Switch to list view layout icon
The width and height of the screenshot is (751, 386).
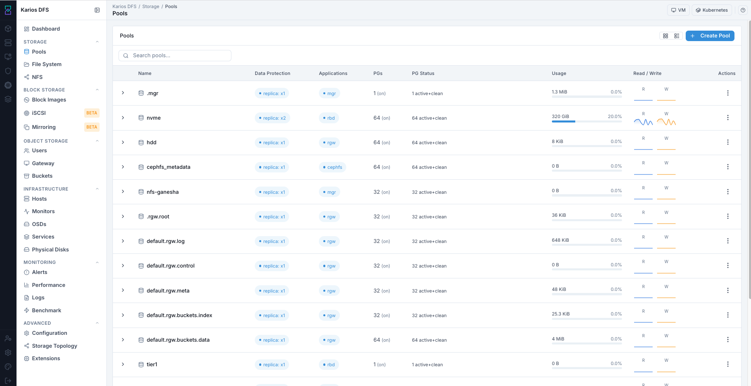click(x=677, y=36)
